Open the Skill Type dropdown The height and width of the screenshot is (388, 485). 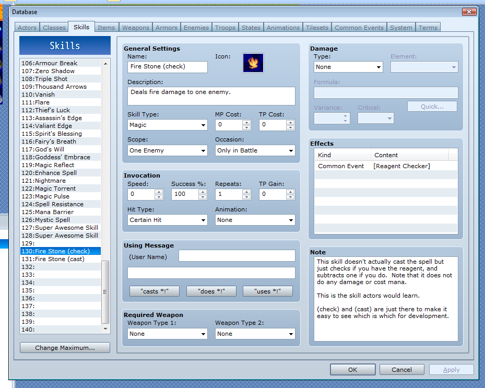click(168, 125)
